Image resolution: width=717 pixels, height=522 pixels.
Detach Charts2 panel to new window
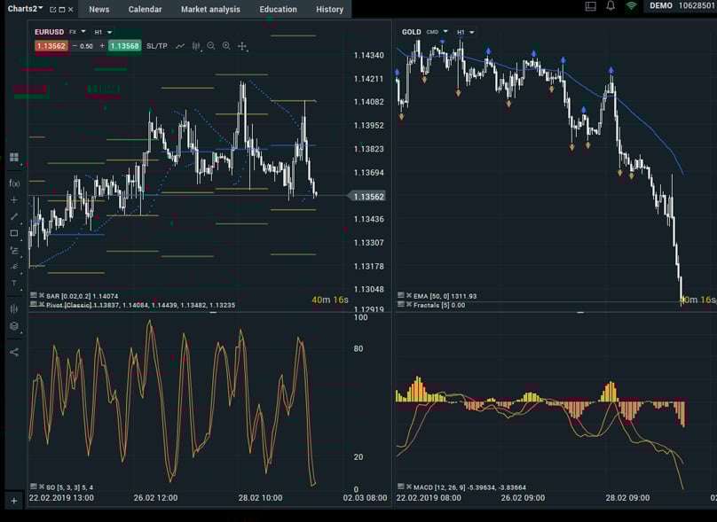click(52, 10)
